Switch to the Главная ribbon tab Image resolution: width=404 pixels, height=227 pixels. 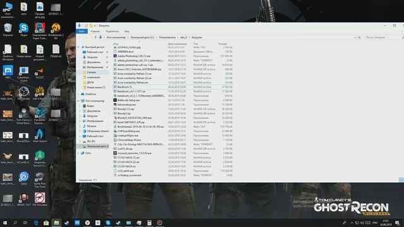(95, 32)
